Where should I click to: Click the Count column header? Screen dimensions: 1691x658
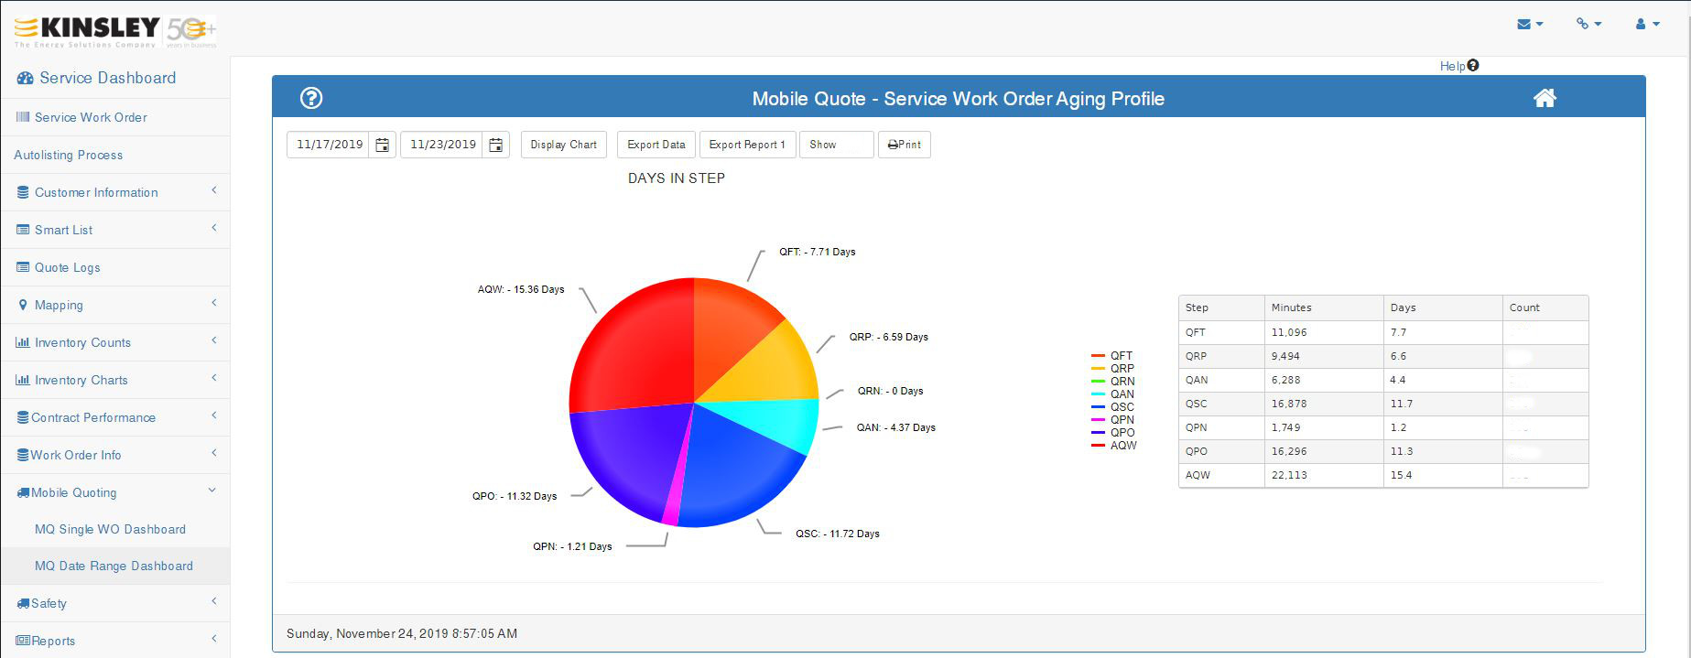tap(1545, 307)
